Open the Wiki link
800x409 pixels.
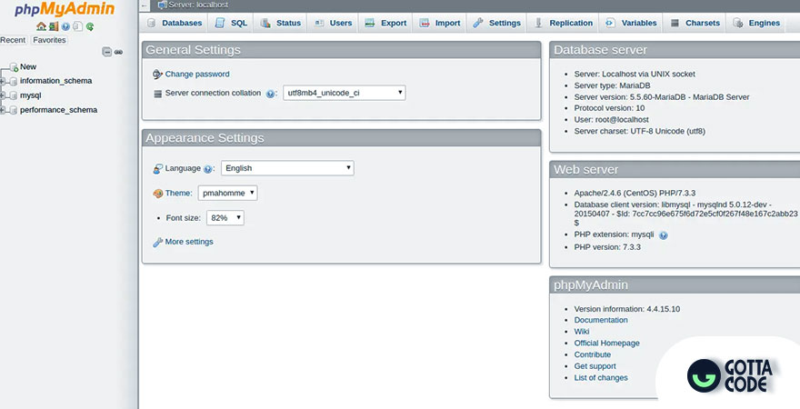(582, 332)
